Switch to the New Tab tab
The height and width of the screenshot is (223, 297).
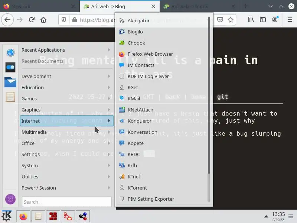click(x=40, y=6)
